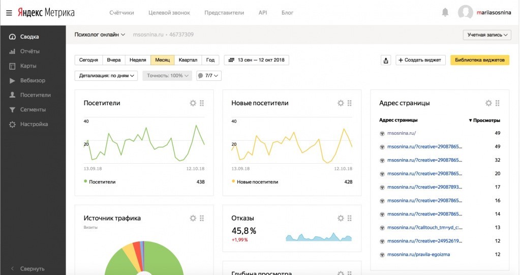
Task: Open the API menu item
Action: 263,13
